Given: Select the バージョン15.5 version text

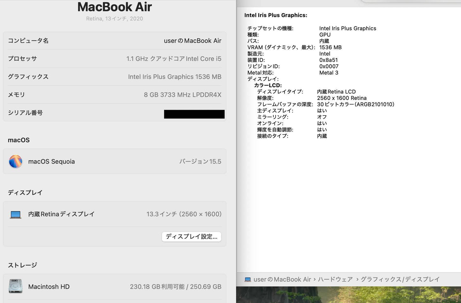Looking at the screenshot, I should (200, 161).
